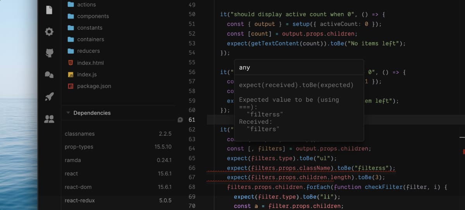Click the red error marker in scrollbar
Image resolution: width=465 pixels, height=210 pixels.
463,152
